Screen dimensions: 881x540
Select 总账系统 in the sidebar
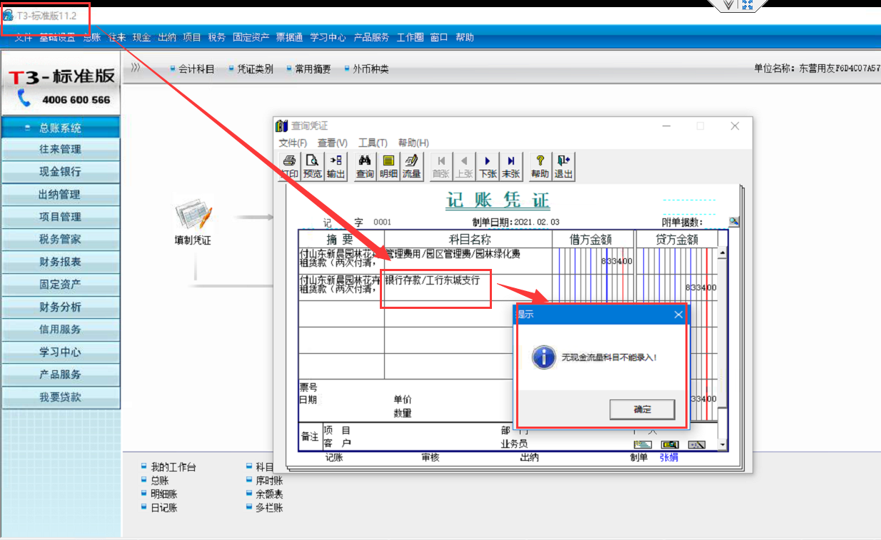coord(61,128)
